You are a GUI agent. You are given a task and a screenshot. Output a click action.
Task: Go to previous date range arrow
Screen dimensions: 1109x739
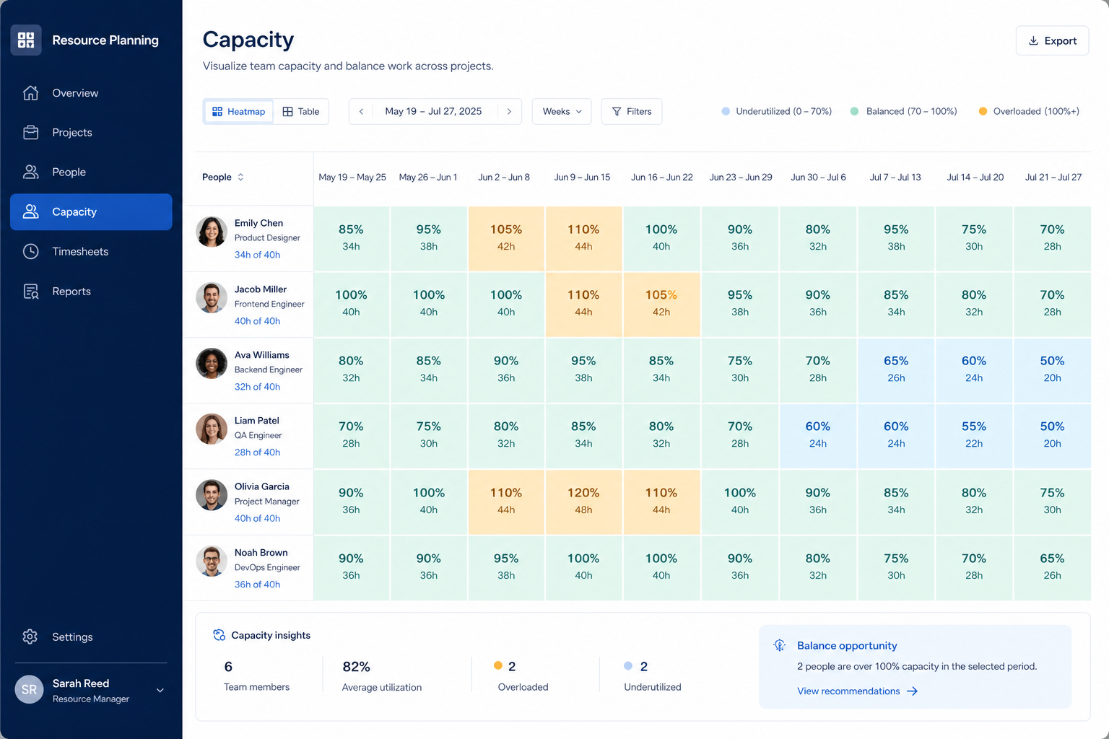[362, 111]
